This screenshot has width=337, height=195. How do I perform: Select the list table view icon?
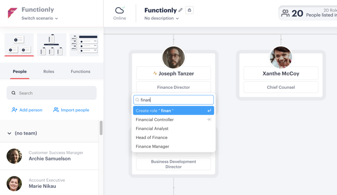(x=84, y=45)
